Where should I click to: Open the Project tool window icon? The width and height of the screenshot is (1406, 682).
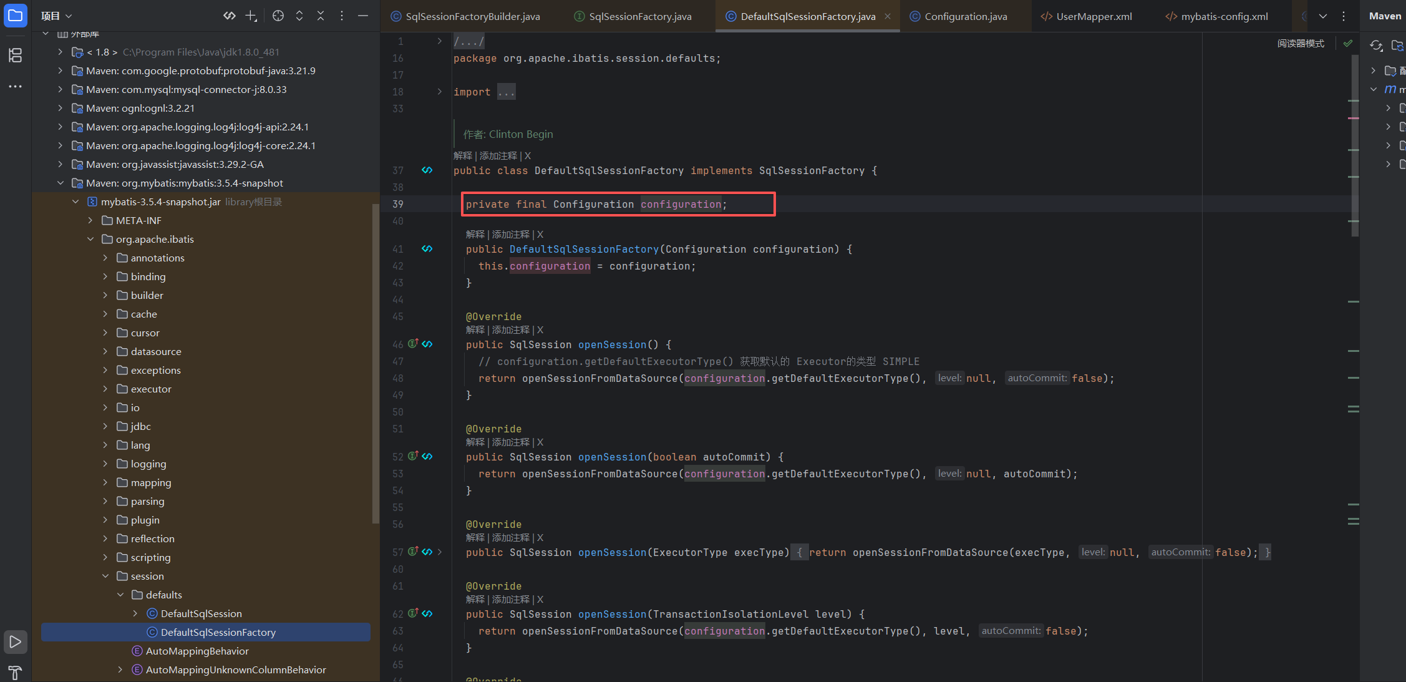(x=15, y=16)
